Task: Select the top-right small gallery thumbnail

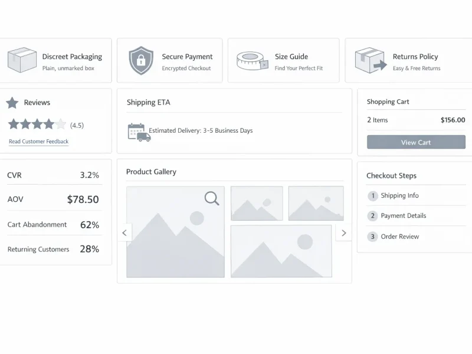Action: pos(316,203)
